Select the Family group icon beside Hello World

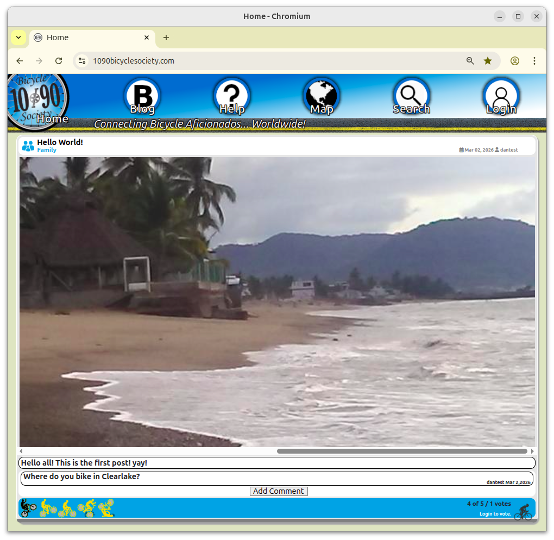(28, 146)
